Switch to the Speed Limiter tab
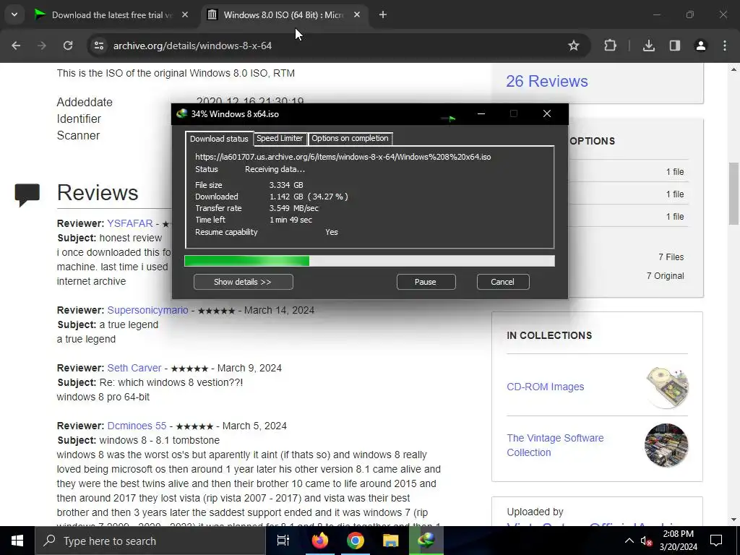 [280, 138]
